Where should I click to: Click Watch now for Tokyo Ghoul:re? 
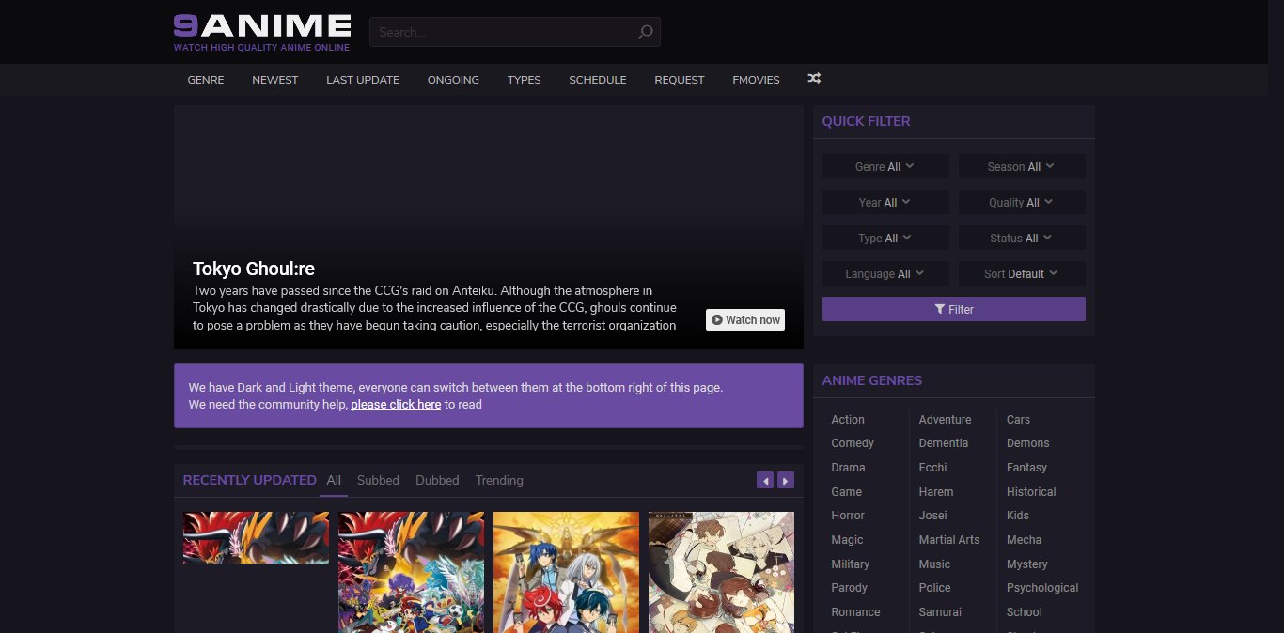745,319
